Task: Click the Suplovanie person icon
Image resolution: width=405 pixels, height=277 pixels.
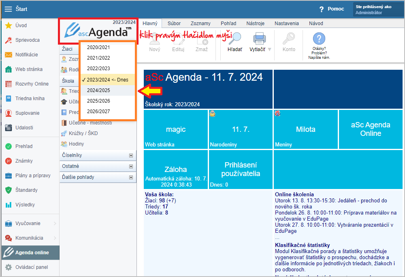Action: tap(9, 113)
